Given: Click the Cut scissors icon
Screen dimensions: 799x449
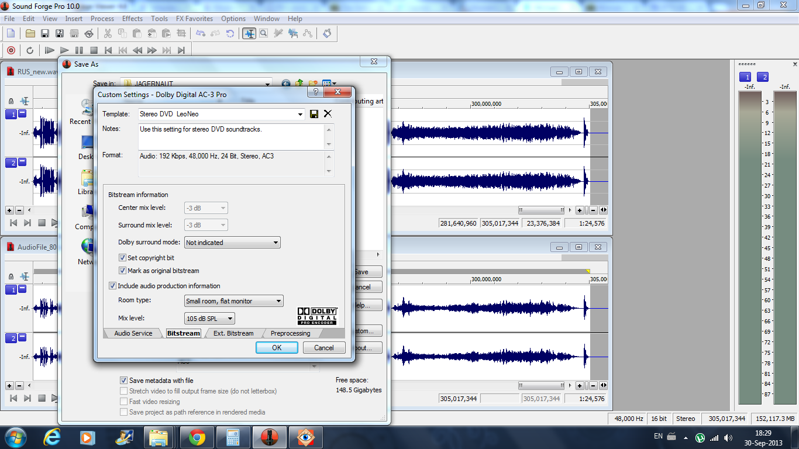Looking at the screenshot, I should pos(108,33).
